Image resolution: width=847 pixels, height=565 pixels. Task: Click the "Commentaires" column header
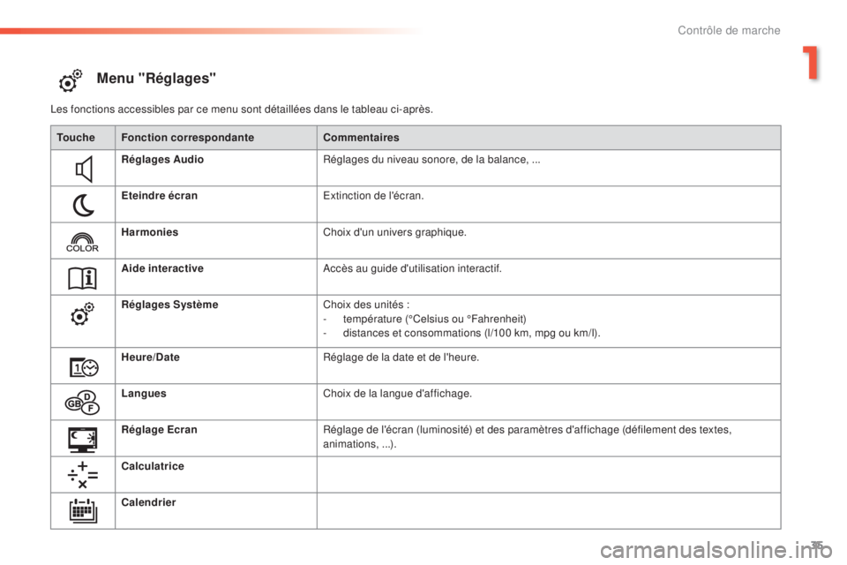point(361,138)
